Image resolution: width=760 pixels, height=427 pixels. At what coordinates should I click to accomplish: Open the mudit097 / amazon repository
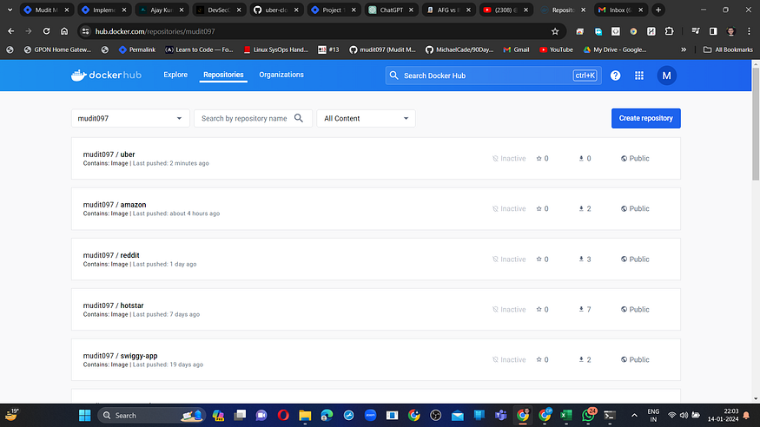coord(115,205)
